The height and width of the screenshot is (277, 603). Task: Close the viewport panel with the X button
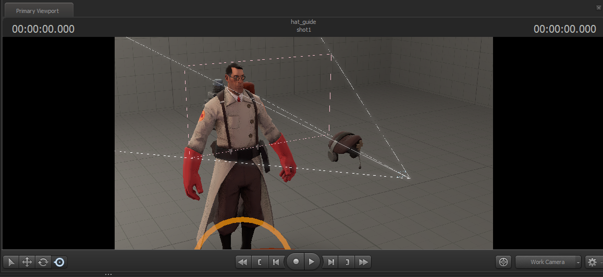[599, 7]
